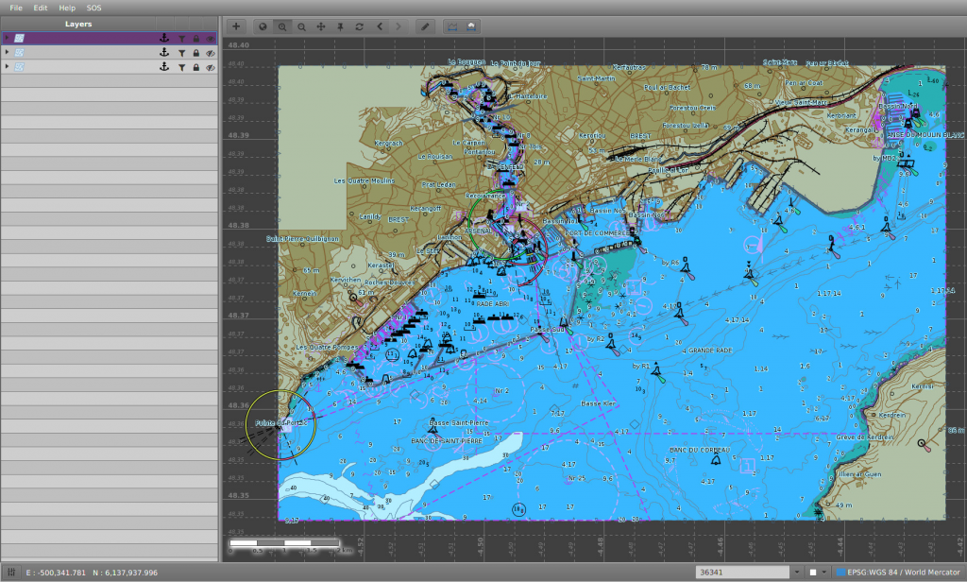This screenshot has height=582, width=967.
Task: Select the pencil edit tool
Action: click(426, 26)
